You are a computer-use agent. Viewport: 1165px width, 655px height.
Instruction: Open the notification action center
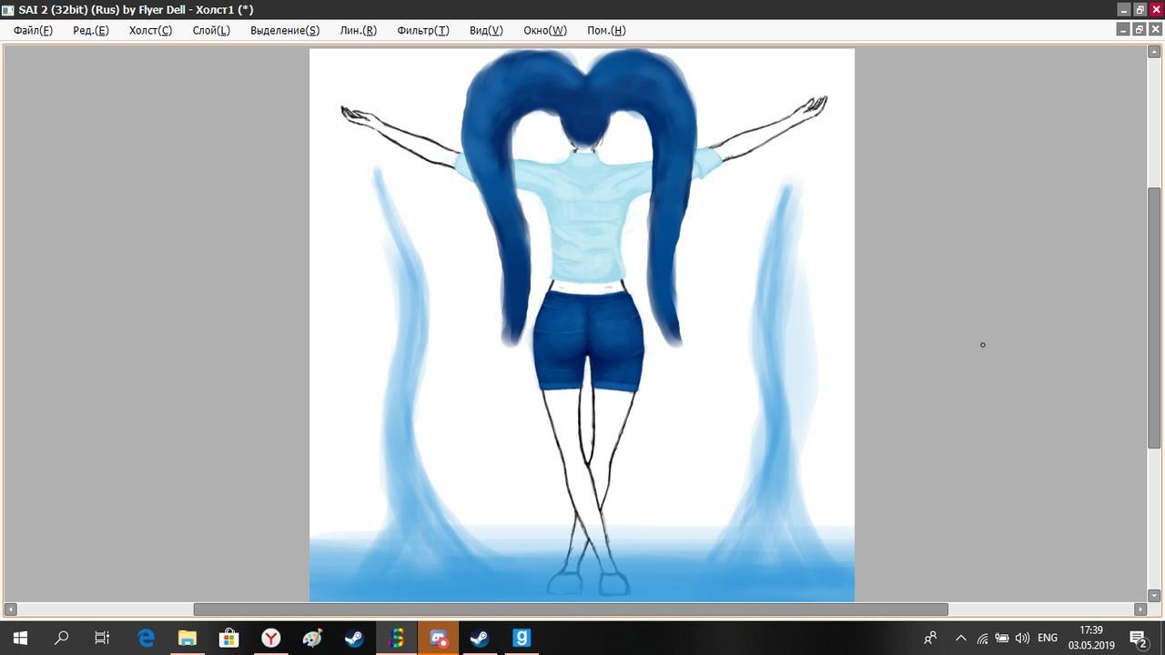click(1138, 638)
